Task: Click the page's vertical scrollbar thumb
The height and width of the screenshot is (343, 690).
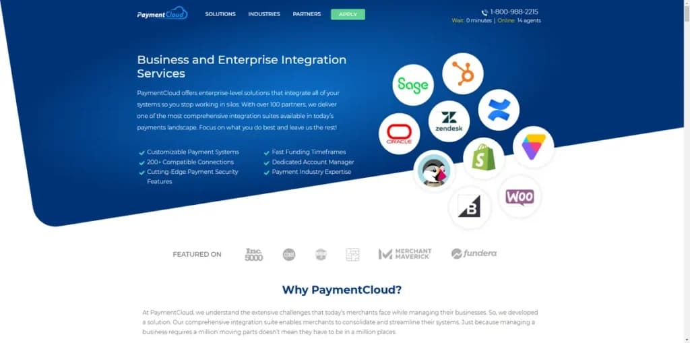Action: coord(687,13)
